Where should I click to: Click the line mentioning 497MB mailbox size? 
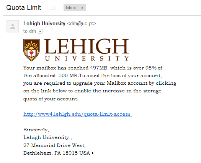point(93,68)
